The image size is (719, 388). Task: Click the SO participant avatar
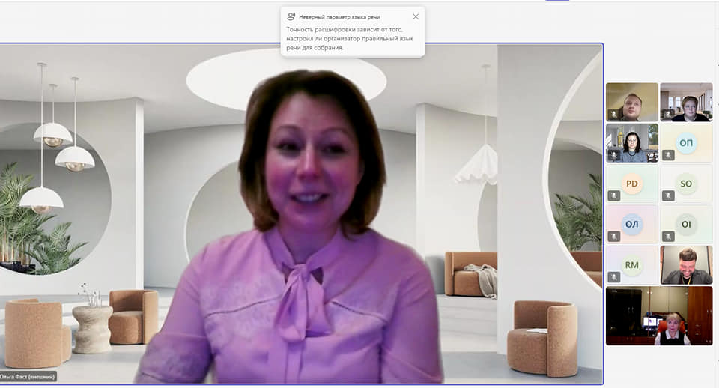pos(686,184)
